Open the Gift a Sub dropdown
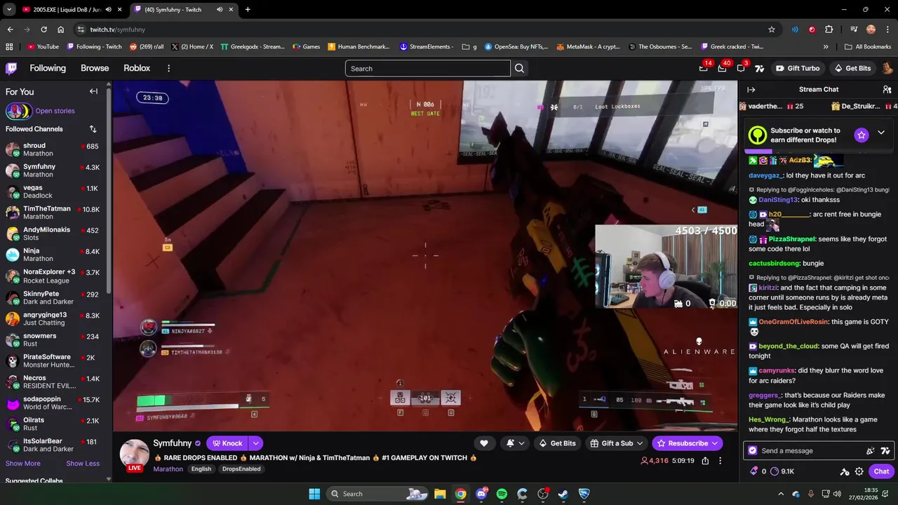Viewport: 898px width, 505px height. (617, 443)
